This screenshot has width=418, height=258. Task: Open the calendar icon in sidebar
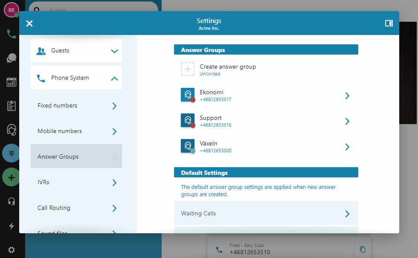[x=12, y=82]
